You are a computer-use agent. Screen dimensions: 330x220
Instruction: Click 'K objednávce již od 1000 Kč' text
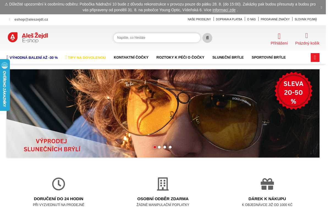coord(267,205)
